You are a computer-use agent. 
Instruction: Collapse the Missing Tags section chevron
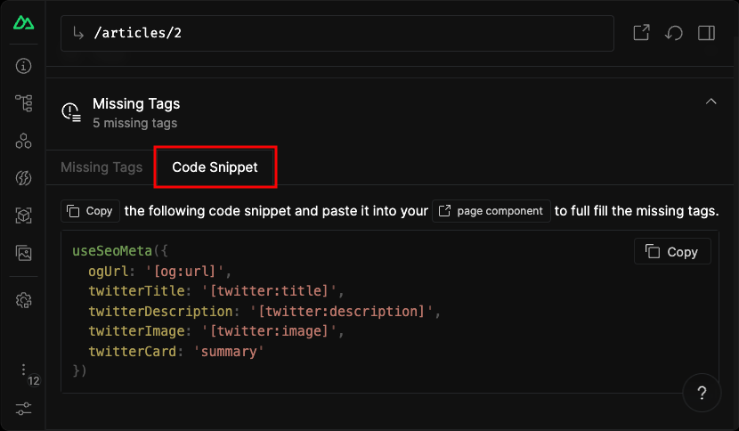coord(711,102)
